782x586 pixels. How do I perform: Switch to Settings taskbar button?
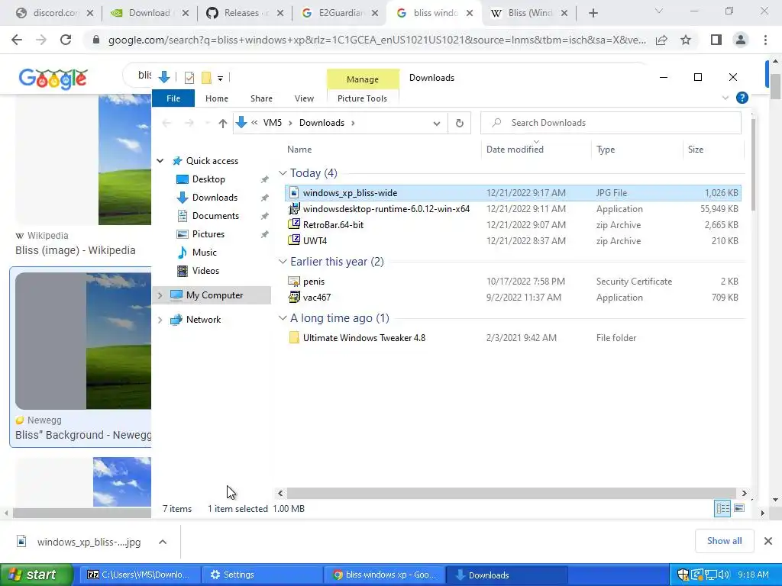click(263, 575)
